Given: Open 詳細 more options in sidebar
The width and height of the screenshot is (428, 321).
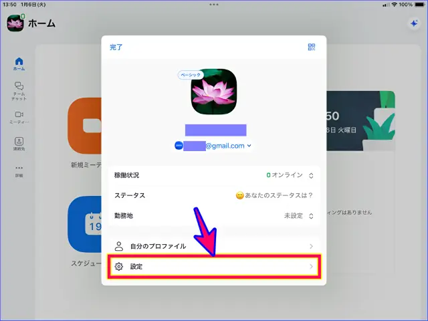Looking at the screenshot, I should [19, 171].
